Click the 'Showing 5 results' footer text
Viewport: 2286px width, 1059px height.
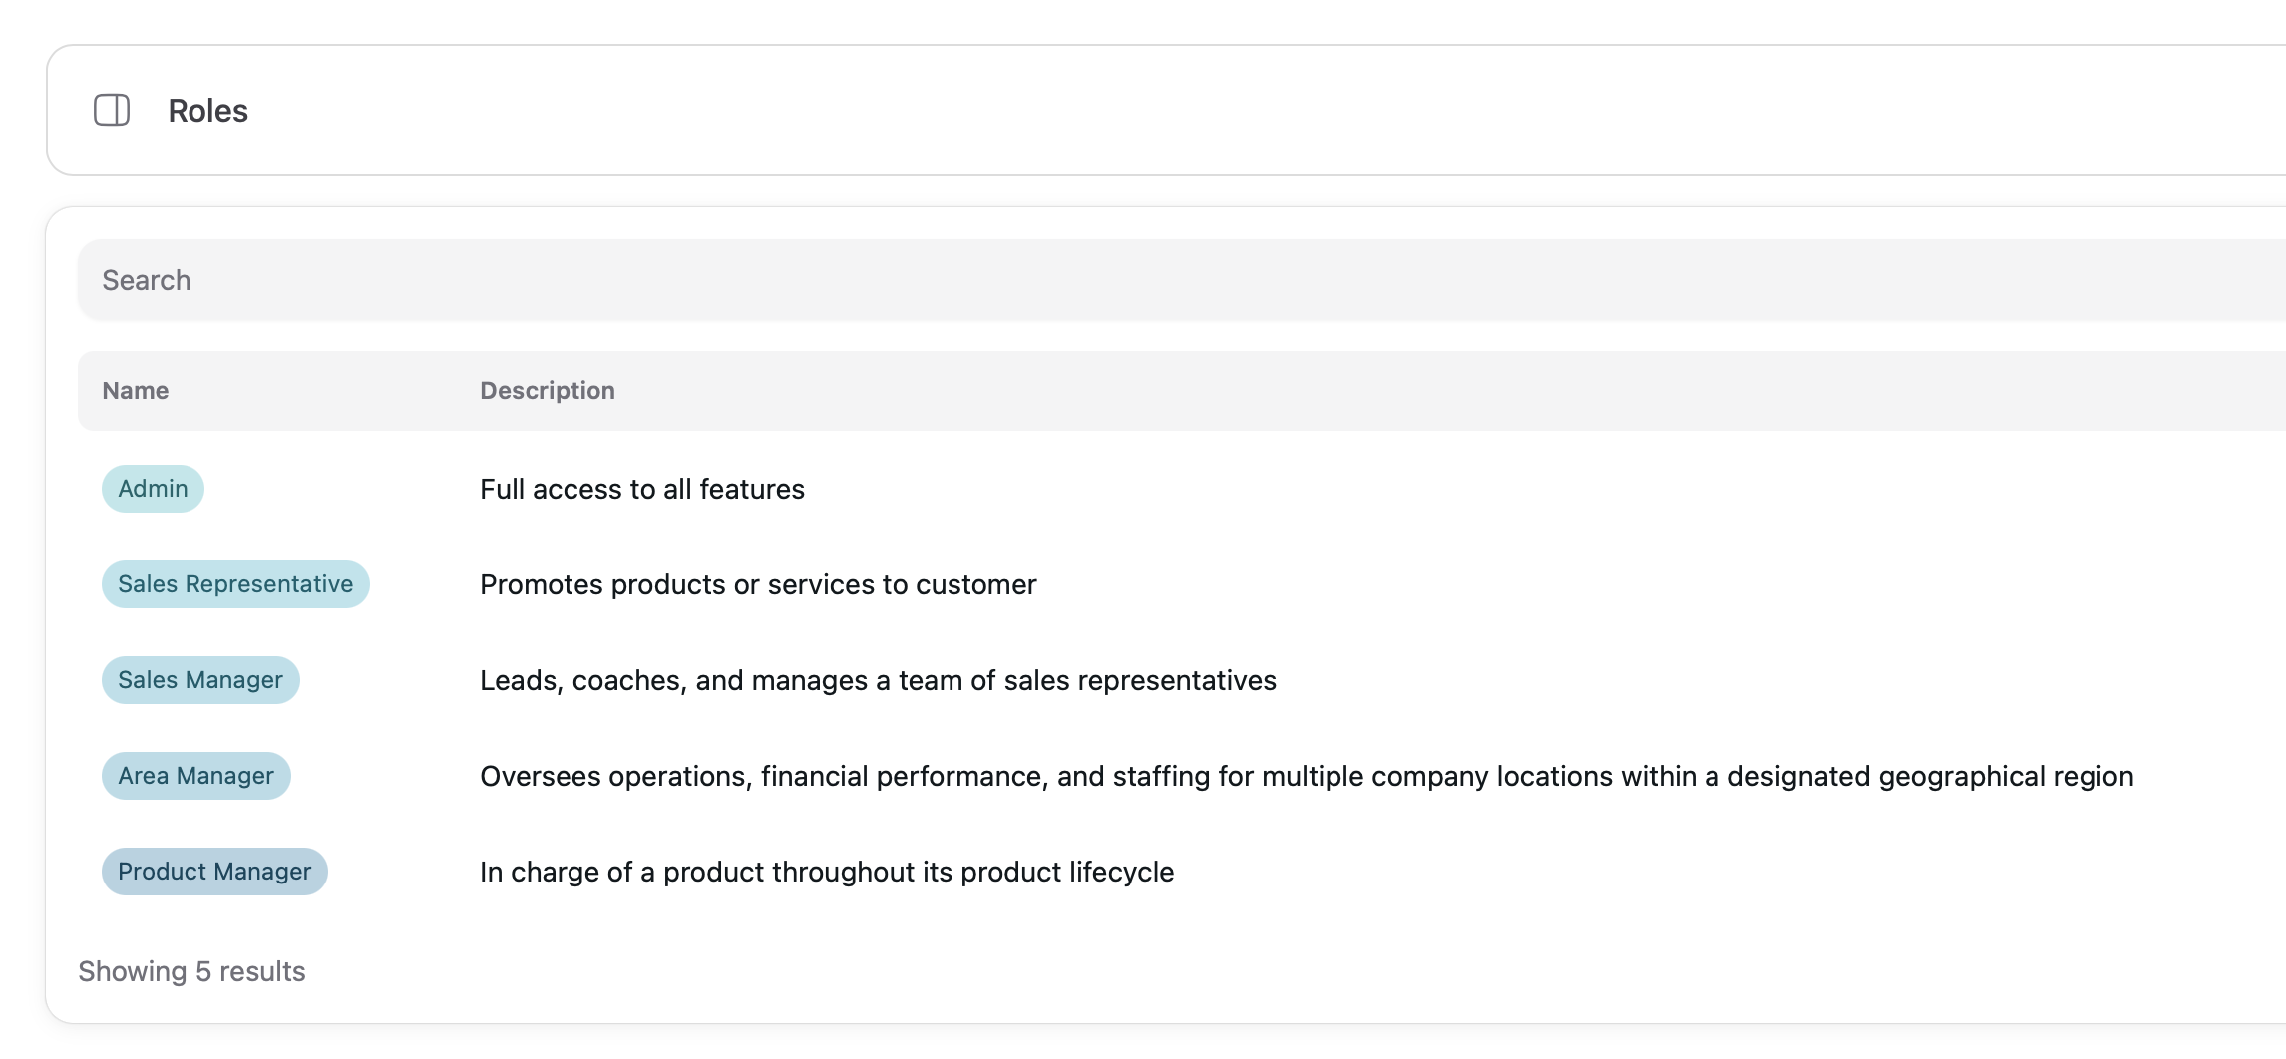click(x=191, y=971)
